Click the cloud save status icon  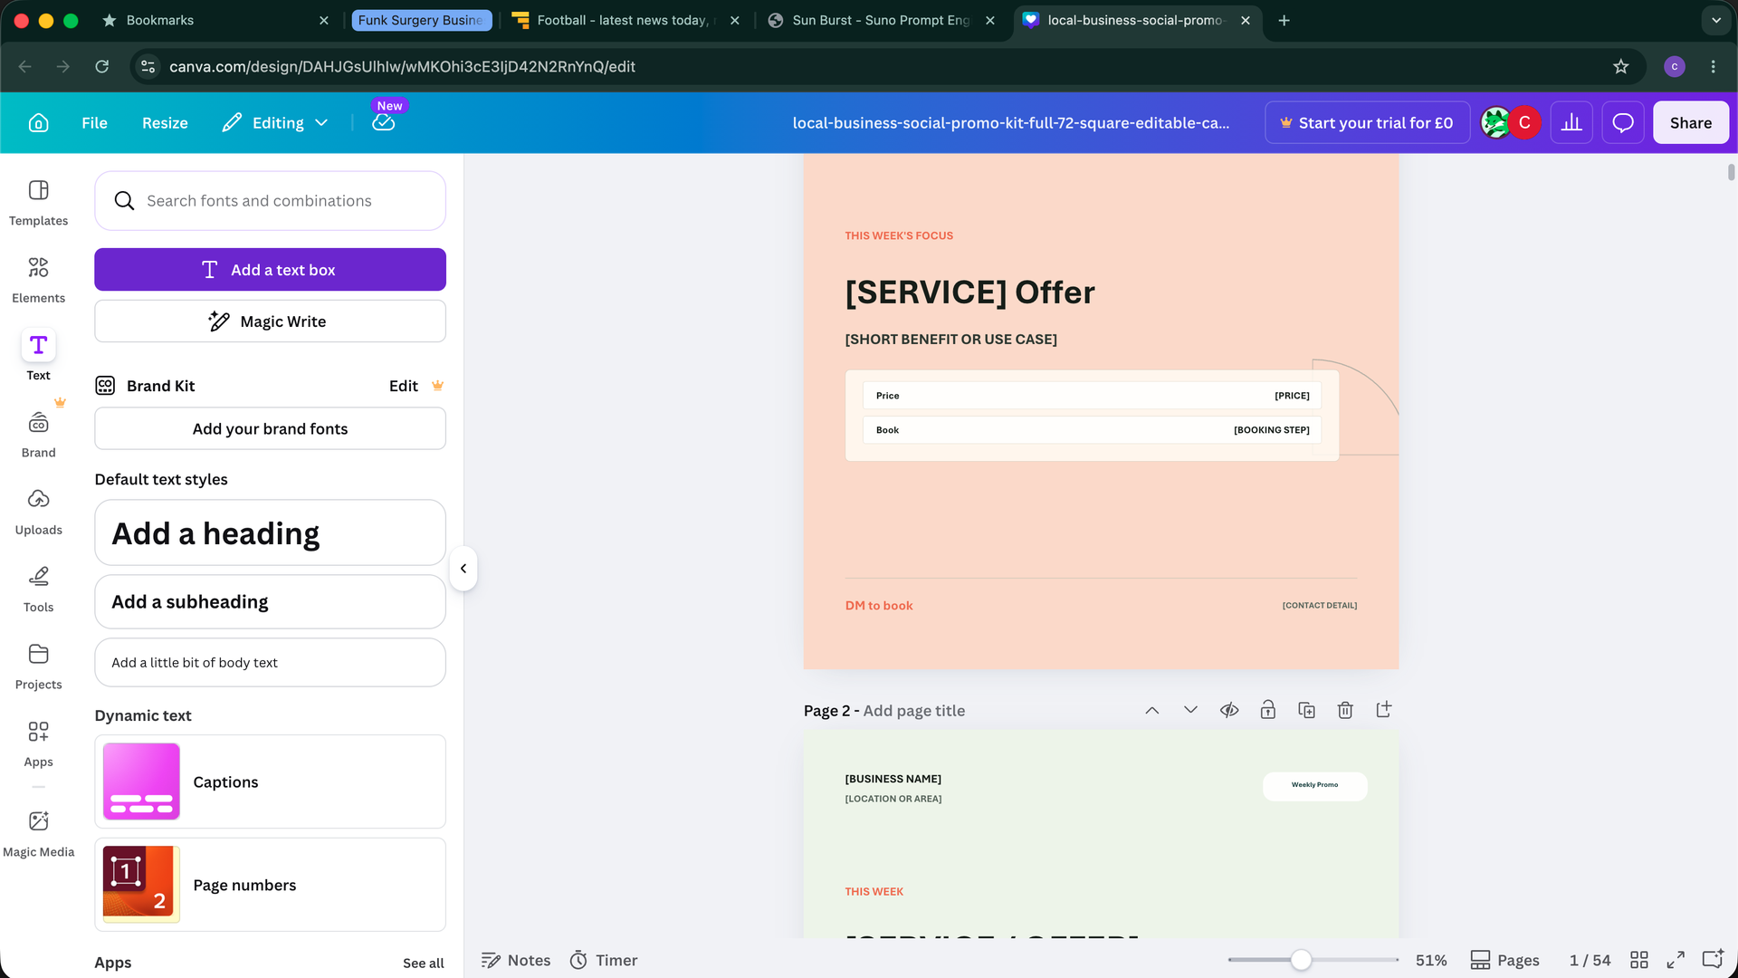(x=384, y=123)
